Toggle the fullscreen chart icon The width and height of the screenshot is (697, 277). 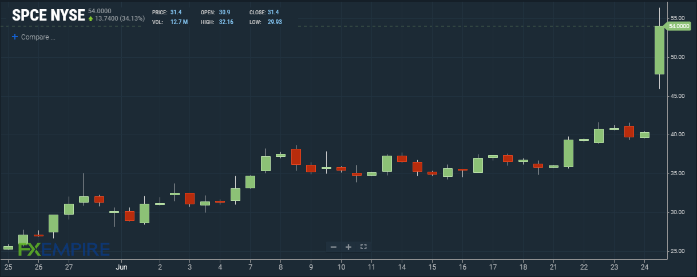tap(363, 247)
